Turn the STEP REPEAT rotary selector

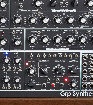(x=32, y=84)
